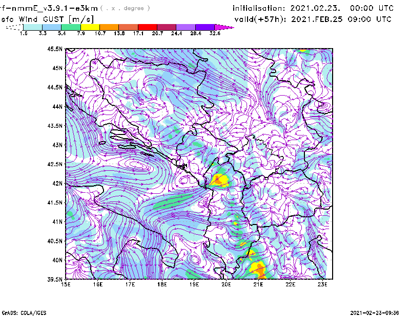Click the 45N latitude label
410x316 pixels.
pyautogui.click(x=57, y=68)
